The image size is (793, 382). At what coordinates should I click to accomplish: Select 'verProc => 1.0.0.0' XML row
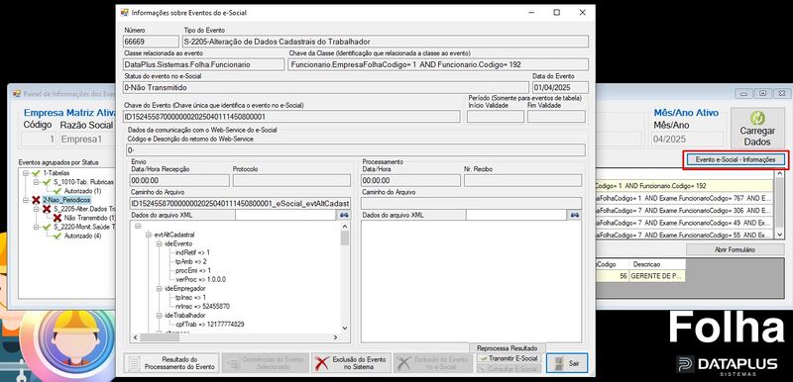point(200,279)
